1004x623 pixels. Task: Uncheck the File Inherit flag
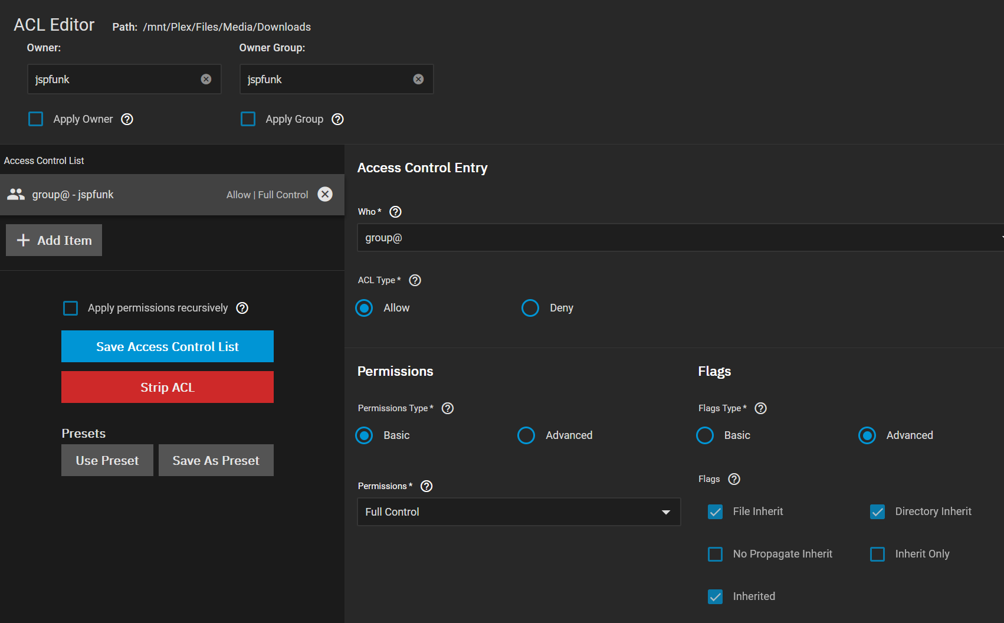(x=715, y=511)
